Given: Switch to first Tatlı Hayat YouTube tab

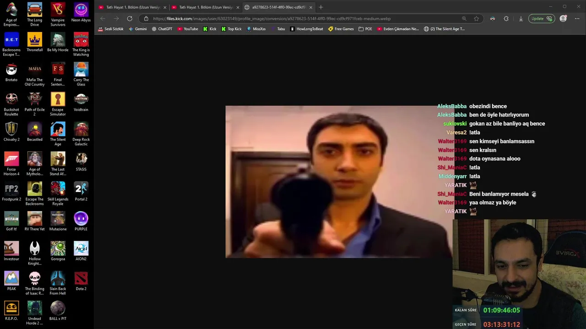Looking at the screenshot, I should click(132, 7).
